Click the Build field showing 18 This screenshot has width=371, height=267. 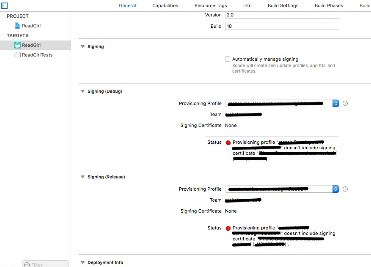(x=282, y=26)
